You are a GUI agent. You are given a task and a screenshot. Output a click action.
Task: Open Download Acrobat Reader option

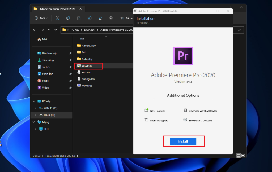200,111
